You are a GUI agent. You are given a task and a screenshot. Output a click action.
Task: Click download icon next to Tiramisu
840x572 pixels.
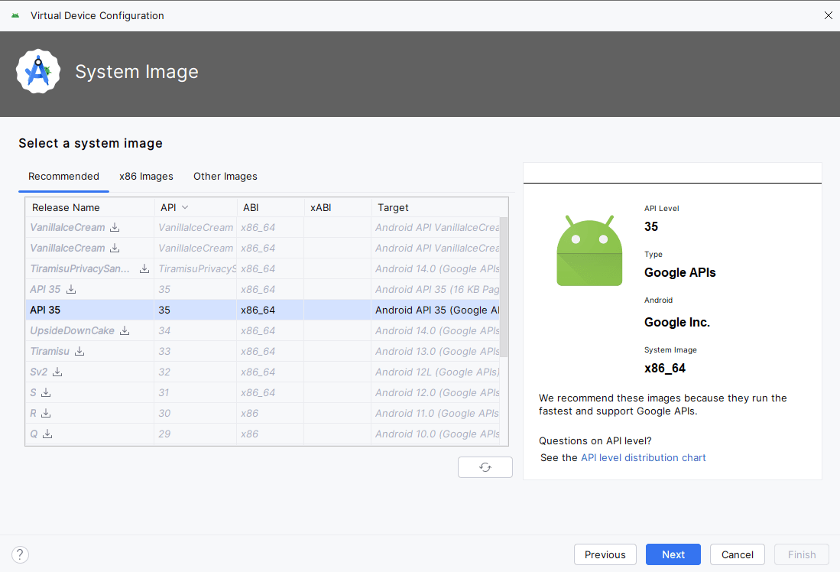(79, 352)
